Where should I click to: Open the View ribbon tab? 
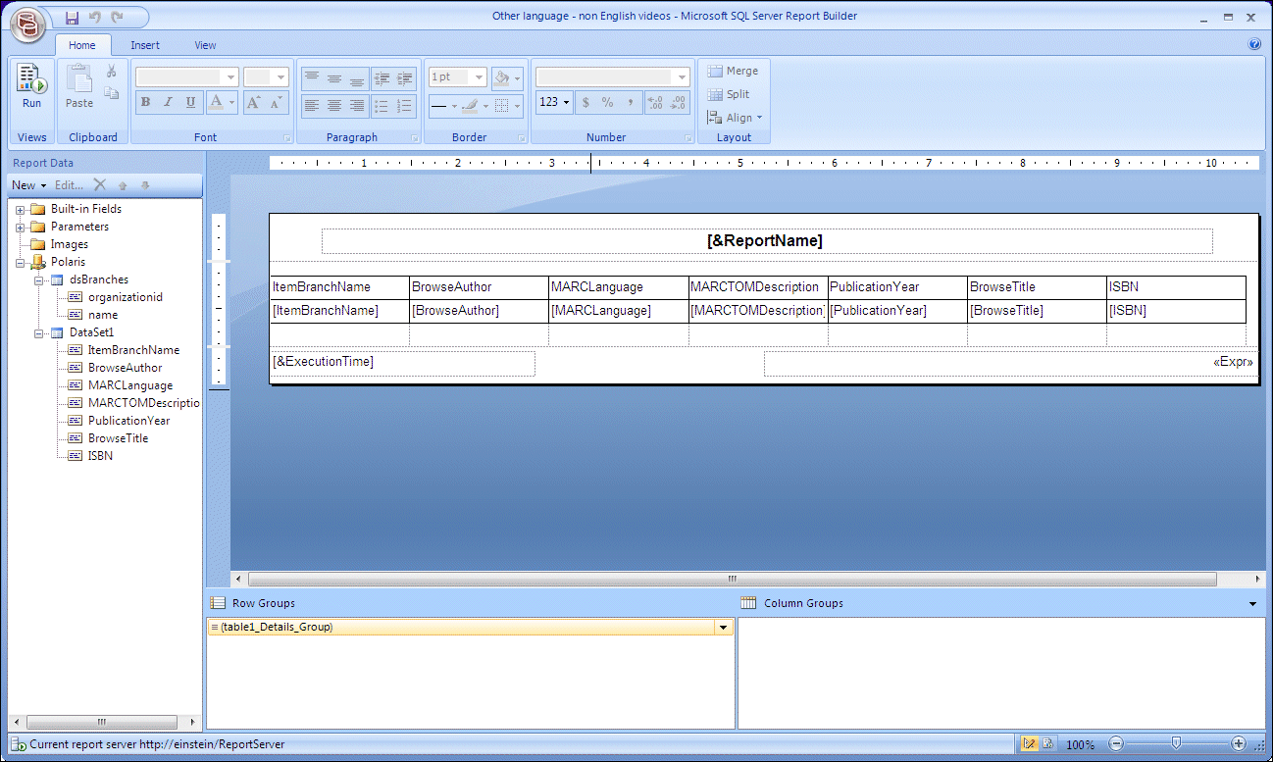tap(205, 45)
